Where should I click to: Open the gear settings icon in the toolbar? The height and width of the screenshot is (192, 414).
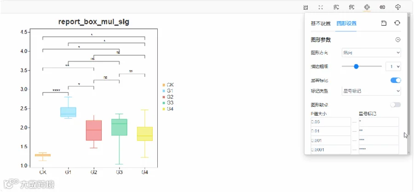click(367, 7)
